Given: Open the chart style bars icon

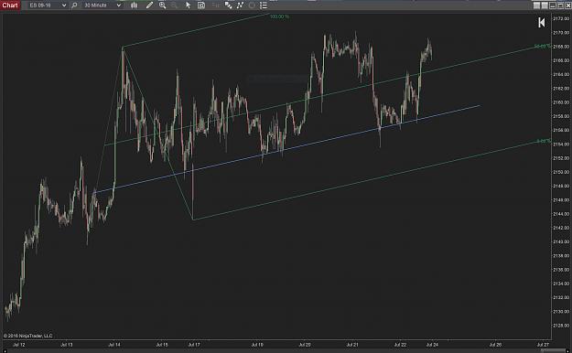Looking at the screenshot, I should point(135,5).
